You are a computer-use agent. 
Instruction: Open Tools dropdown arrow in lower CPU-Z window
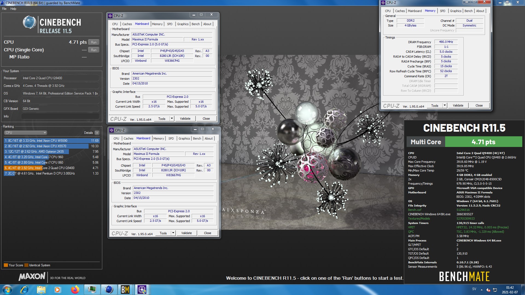173,233
